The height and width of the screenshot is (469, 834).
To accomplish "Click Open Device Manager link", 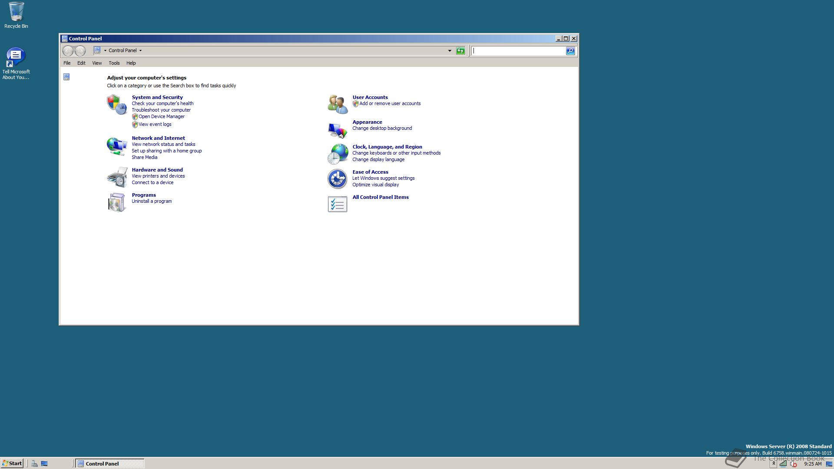I will click(162, 116).
